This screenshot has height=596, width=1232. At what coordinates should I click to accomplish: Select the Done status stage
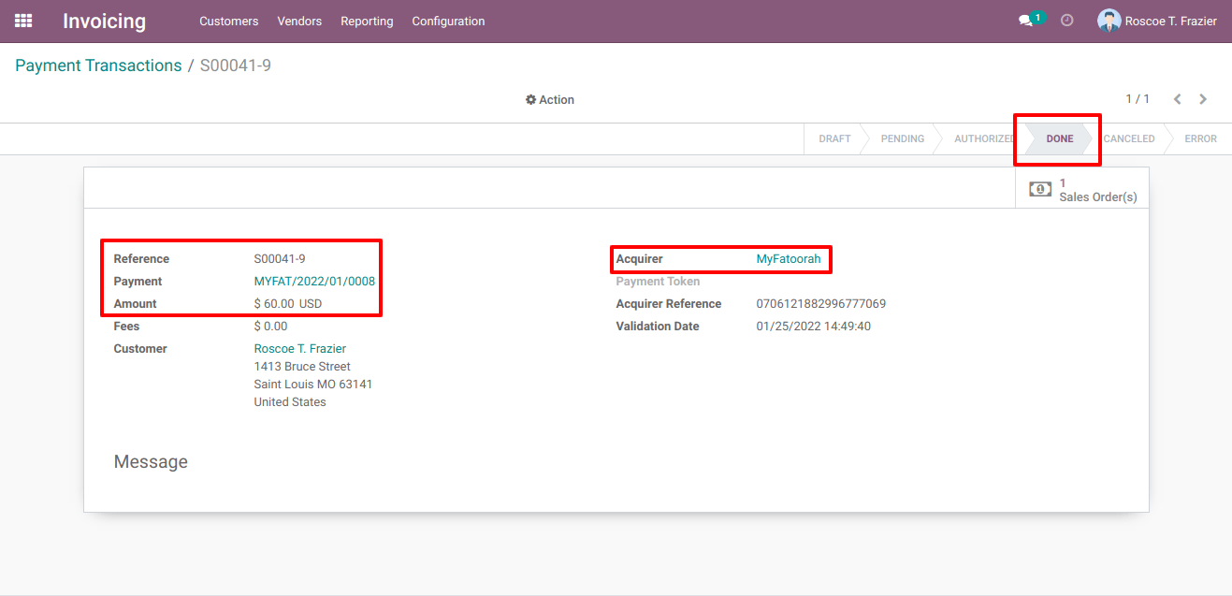(x=1060, y=138)
